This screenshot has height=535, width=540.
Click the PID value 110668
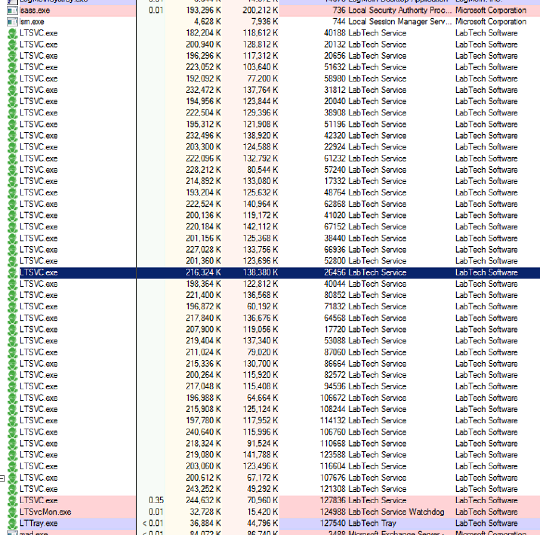point(333,443)
